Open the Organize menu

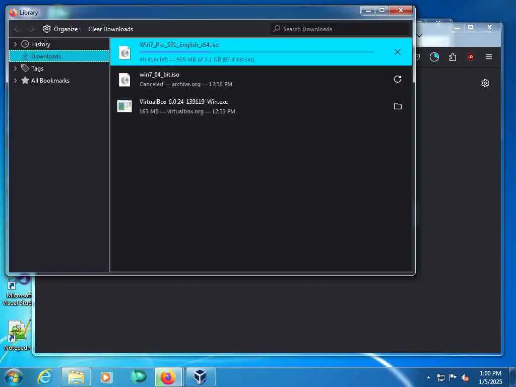(x=62, y=29)
